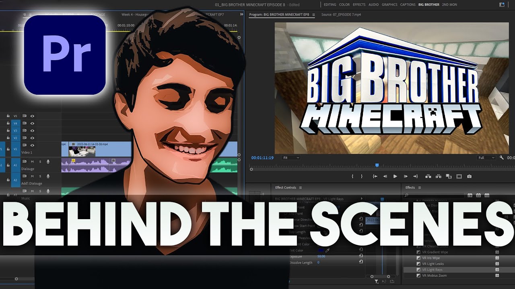This screenshot has width=515, height=289.
Task: Click the program monitor playhead marker
Action: coord(377,165)
